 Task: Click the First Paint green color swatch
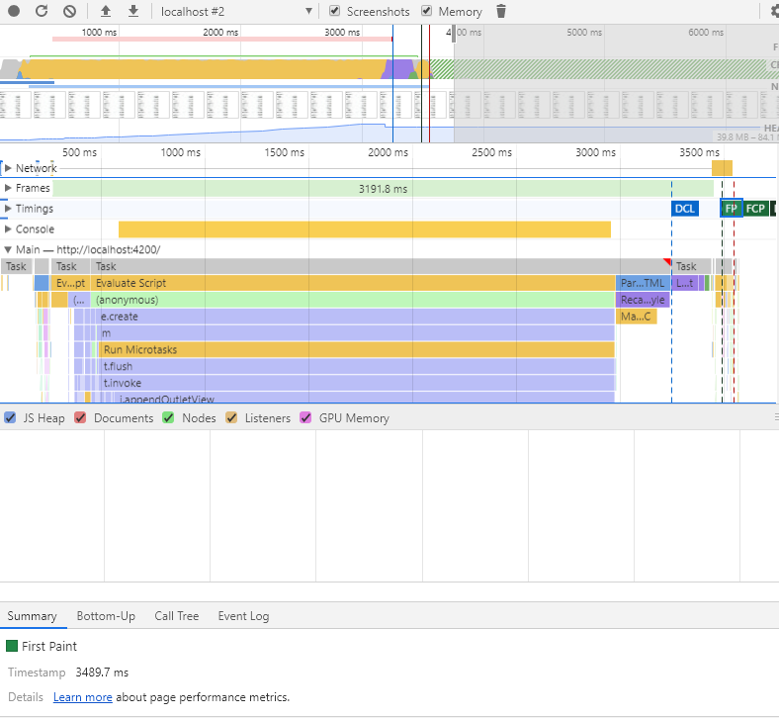tap(12, 646)
